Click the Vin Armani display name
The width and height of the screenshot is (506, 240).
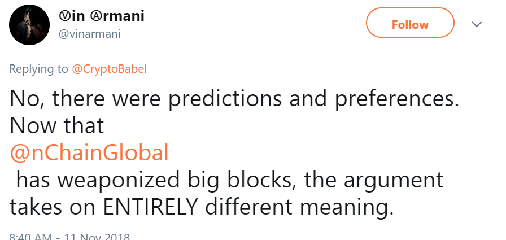click(x=101, y=16)
